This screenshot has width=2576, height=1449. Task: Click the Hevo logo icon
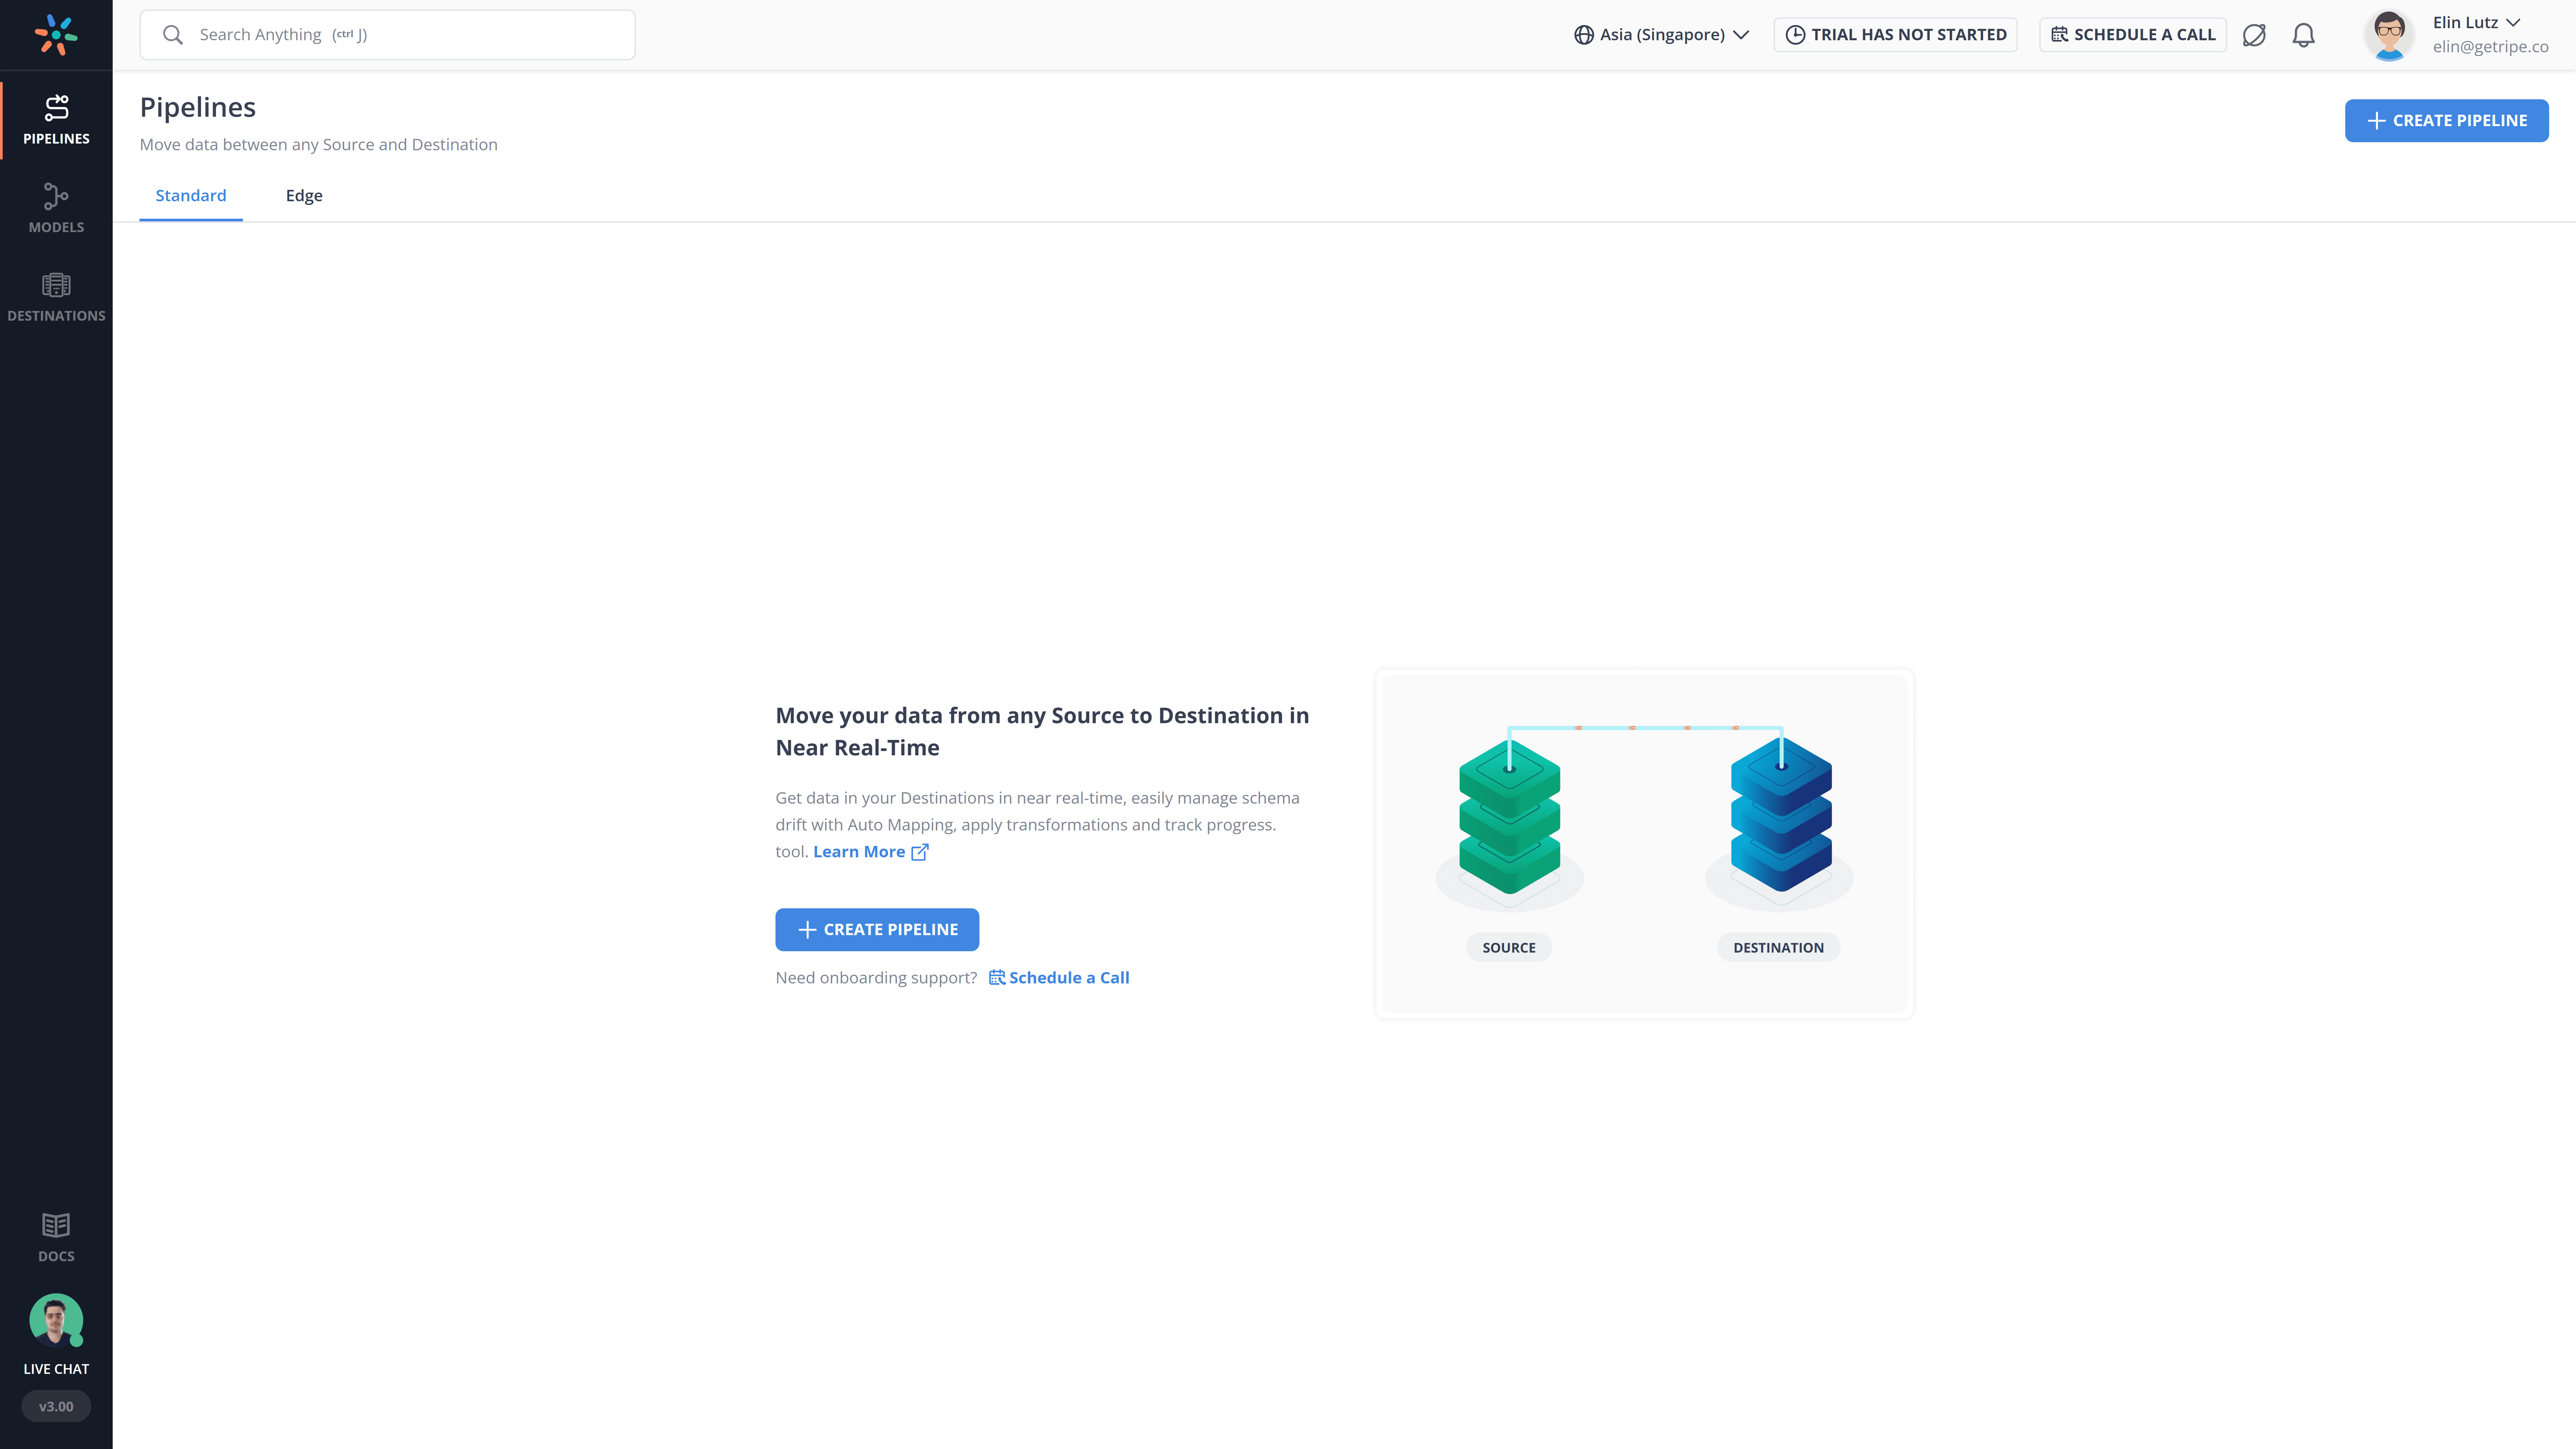(56, 35)
